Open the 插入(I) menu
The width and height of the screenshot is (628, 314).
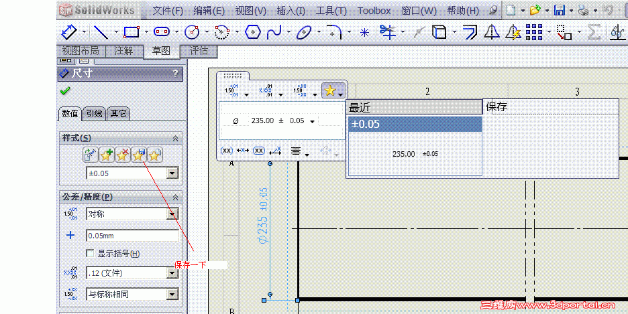(291, 11)
